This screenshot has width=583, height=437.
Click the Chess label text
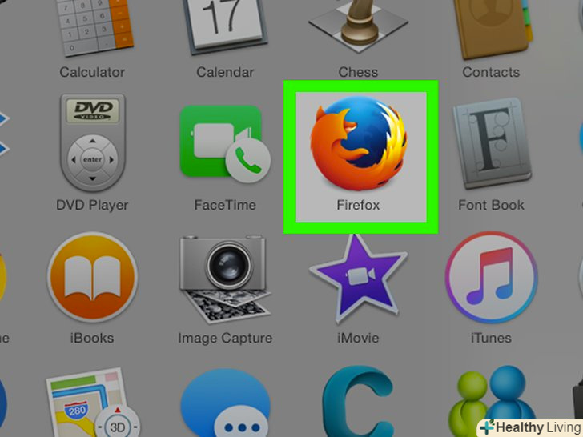[x=358, y=72]
